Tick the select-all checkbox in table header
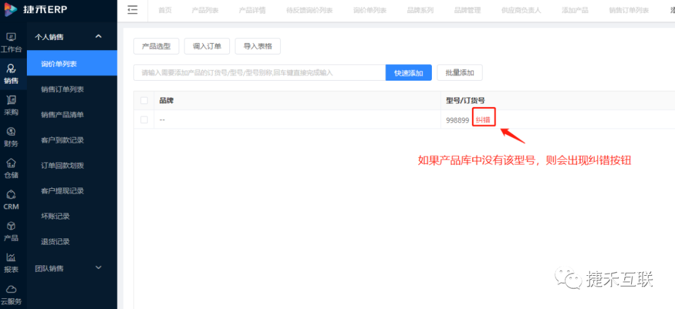This screenshot has width=675, height=309. [x=144, y=101]
